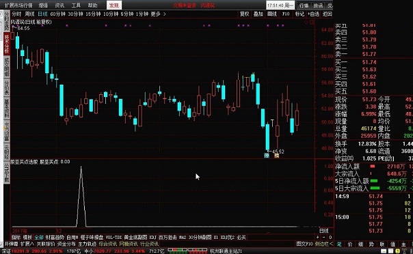The image size is (413, 254).
Task: Apply the VOL-TDX indicator
Action: (x=114, y=238)
